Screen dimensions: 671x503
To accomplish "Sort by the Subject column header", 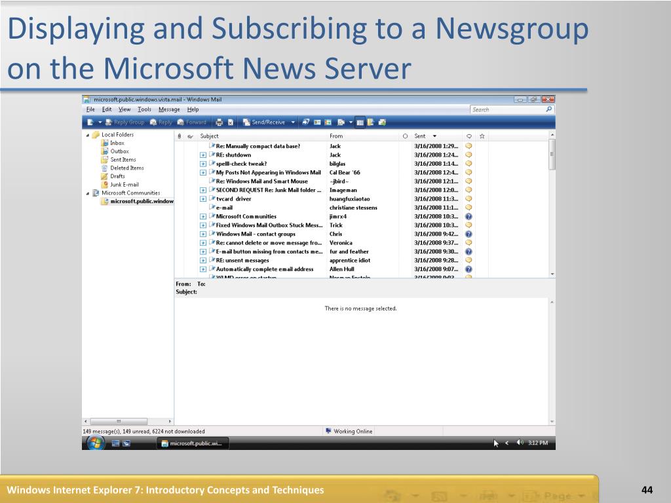I will pos(261,136).
